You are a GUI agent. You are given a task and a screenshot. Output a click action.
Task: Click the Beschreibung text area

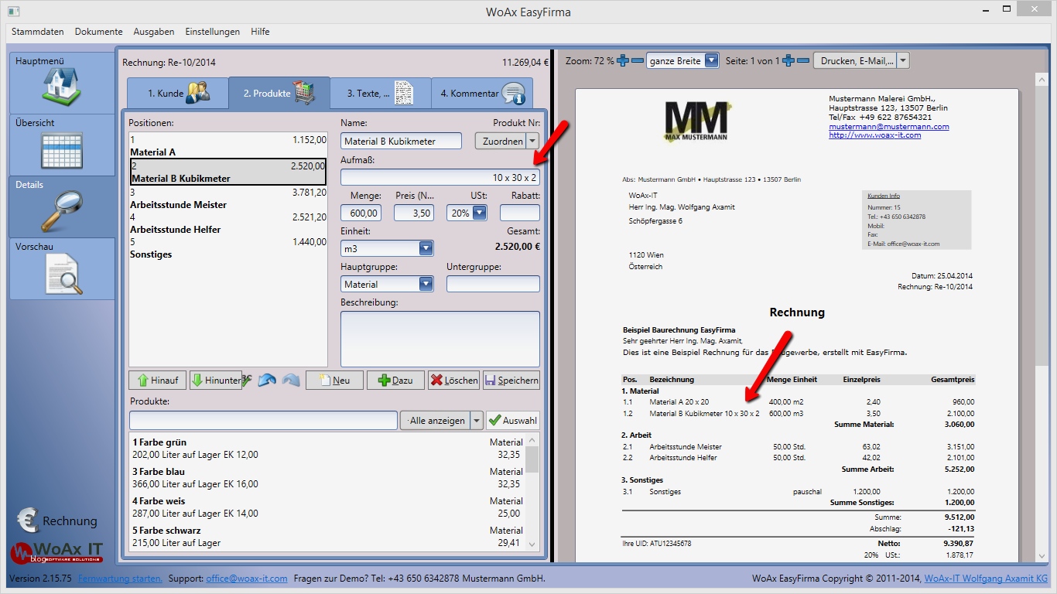(x=440, y=339)
